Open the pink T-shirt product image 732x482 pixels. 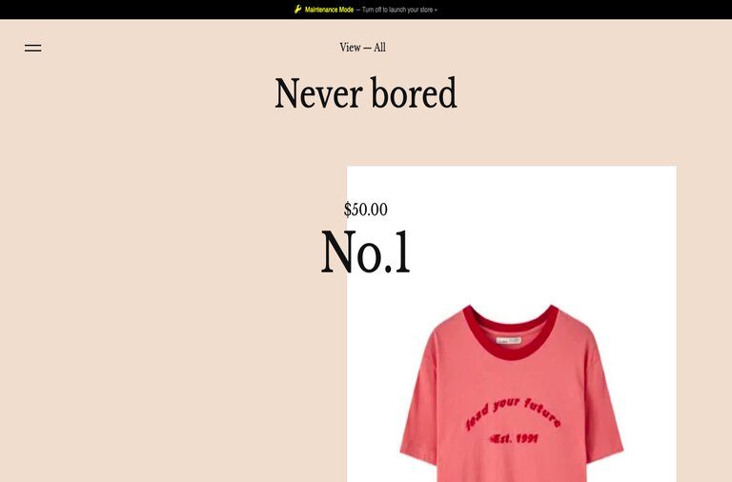pyautogui.click(x=512, y=392)
